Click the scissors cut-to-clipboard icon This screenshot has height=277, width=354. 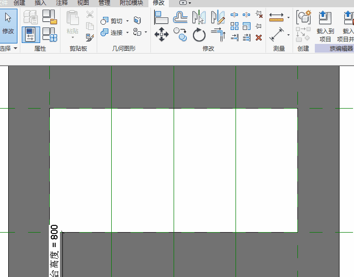90,14
